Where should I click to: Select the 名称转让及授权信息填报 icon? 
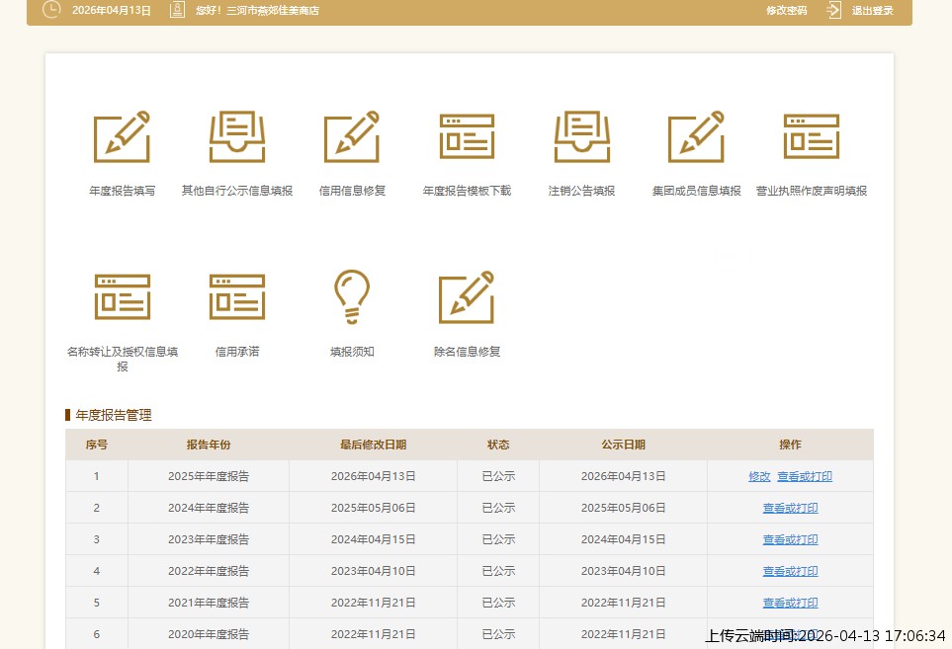click(x=122, y=296)
